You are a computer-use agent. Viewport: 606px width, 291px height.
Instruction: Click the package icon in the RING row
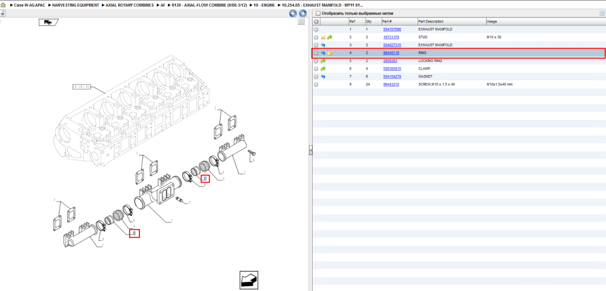coord(330,53)
